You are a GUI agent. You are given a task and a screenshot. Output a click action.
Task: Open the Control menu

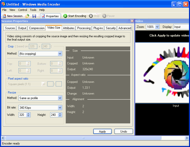(x=23, y=10)
